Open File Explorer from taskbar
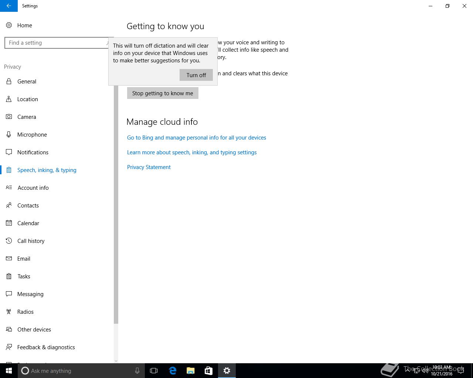 tap(190, 371)
